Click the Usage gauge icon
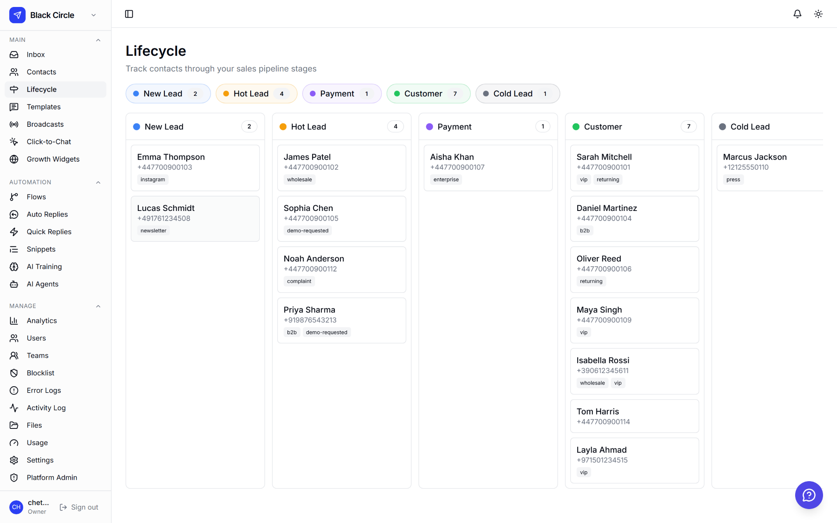837x523 pixels. pyautogui.click(x=14, y=443)
